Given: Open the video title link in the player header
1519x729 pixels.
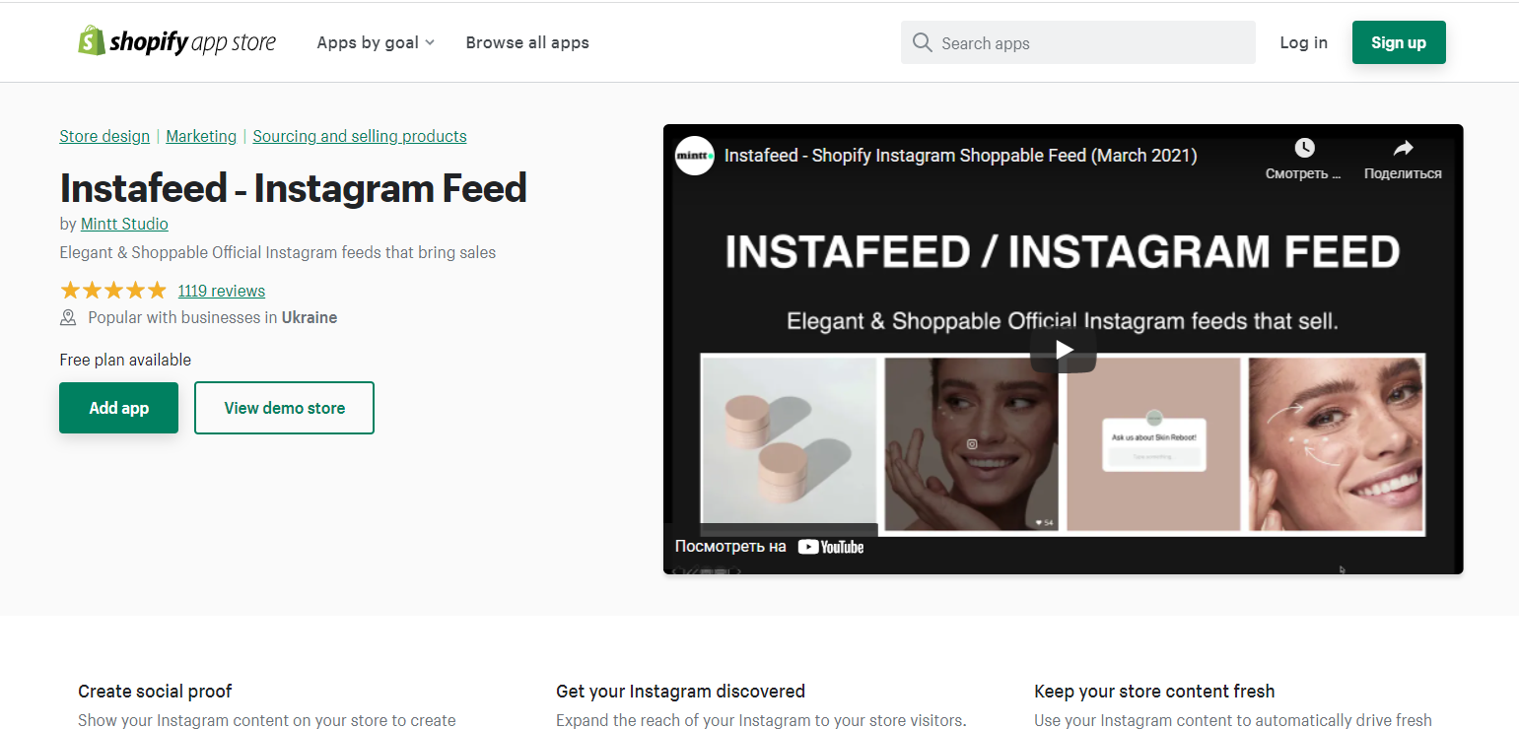Looking at the screenshot, I should click(961, 155).
